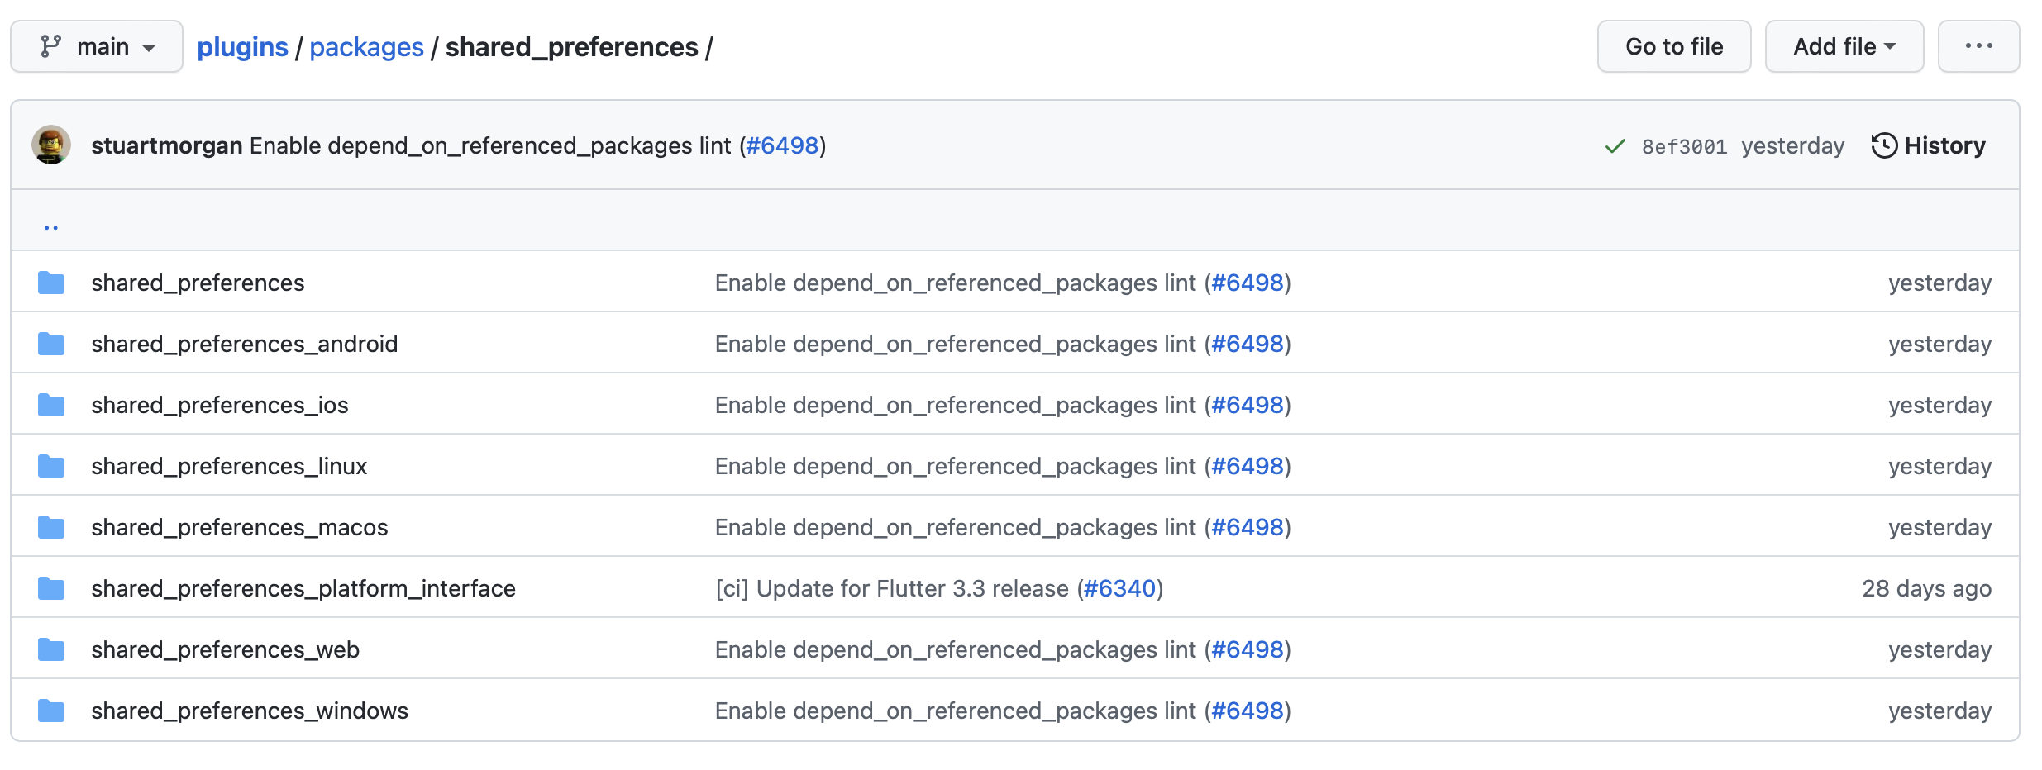The width and height of the screenshot is (2042, 770).
Task: Open the History link
Action: (1928, 145)
